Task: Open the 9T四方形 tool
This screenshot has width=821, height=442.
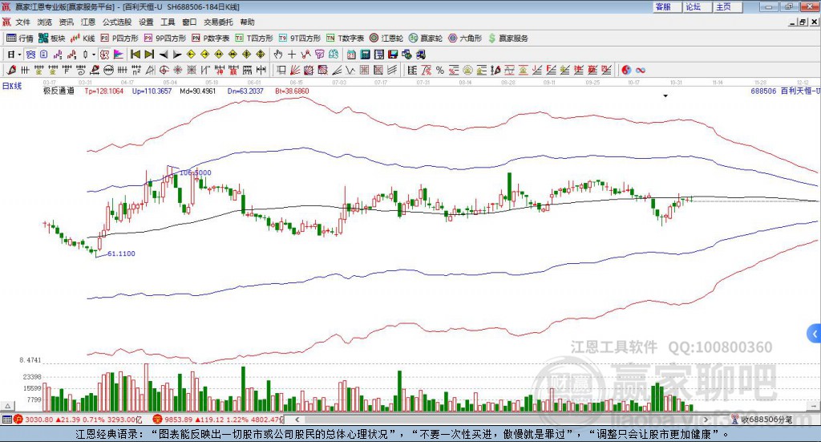Action: pyautogui.click(x=300, y=39)
